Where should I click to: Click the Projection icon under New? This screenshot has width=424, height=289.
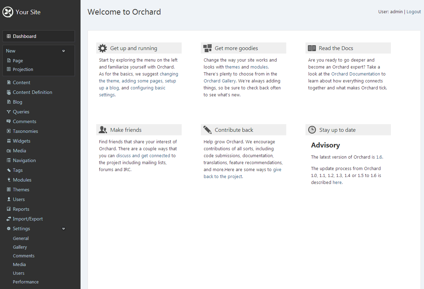tap(9, 69)
